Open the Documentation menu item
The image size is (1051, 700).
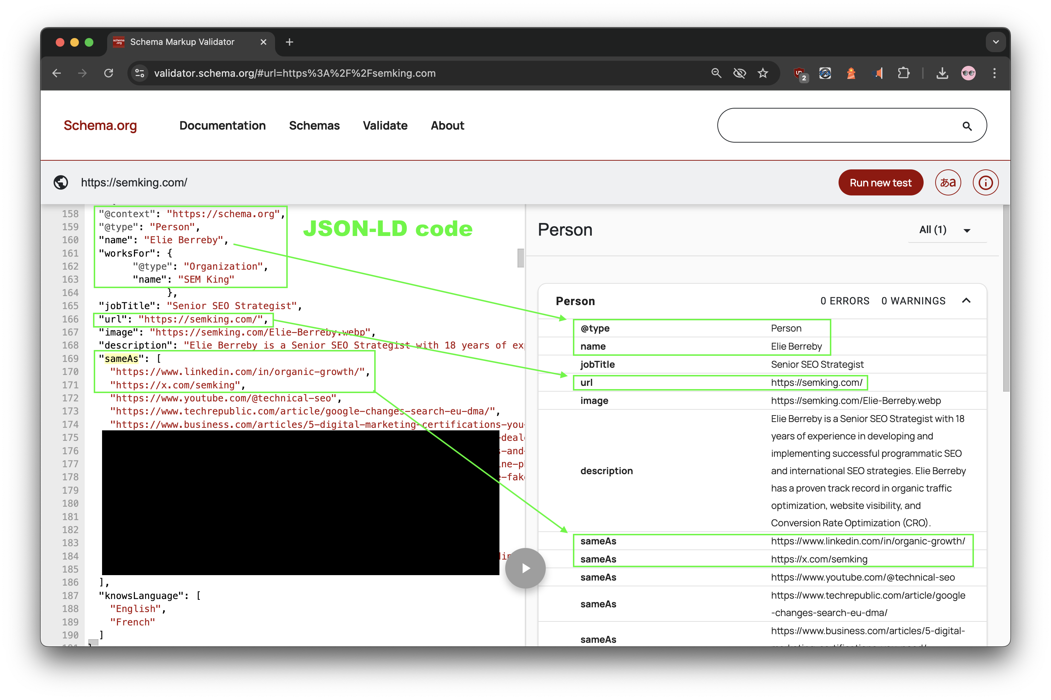pyautogui.click(x=222, y=126)
